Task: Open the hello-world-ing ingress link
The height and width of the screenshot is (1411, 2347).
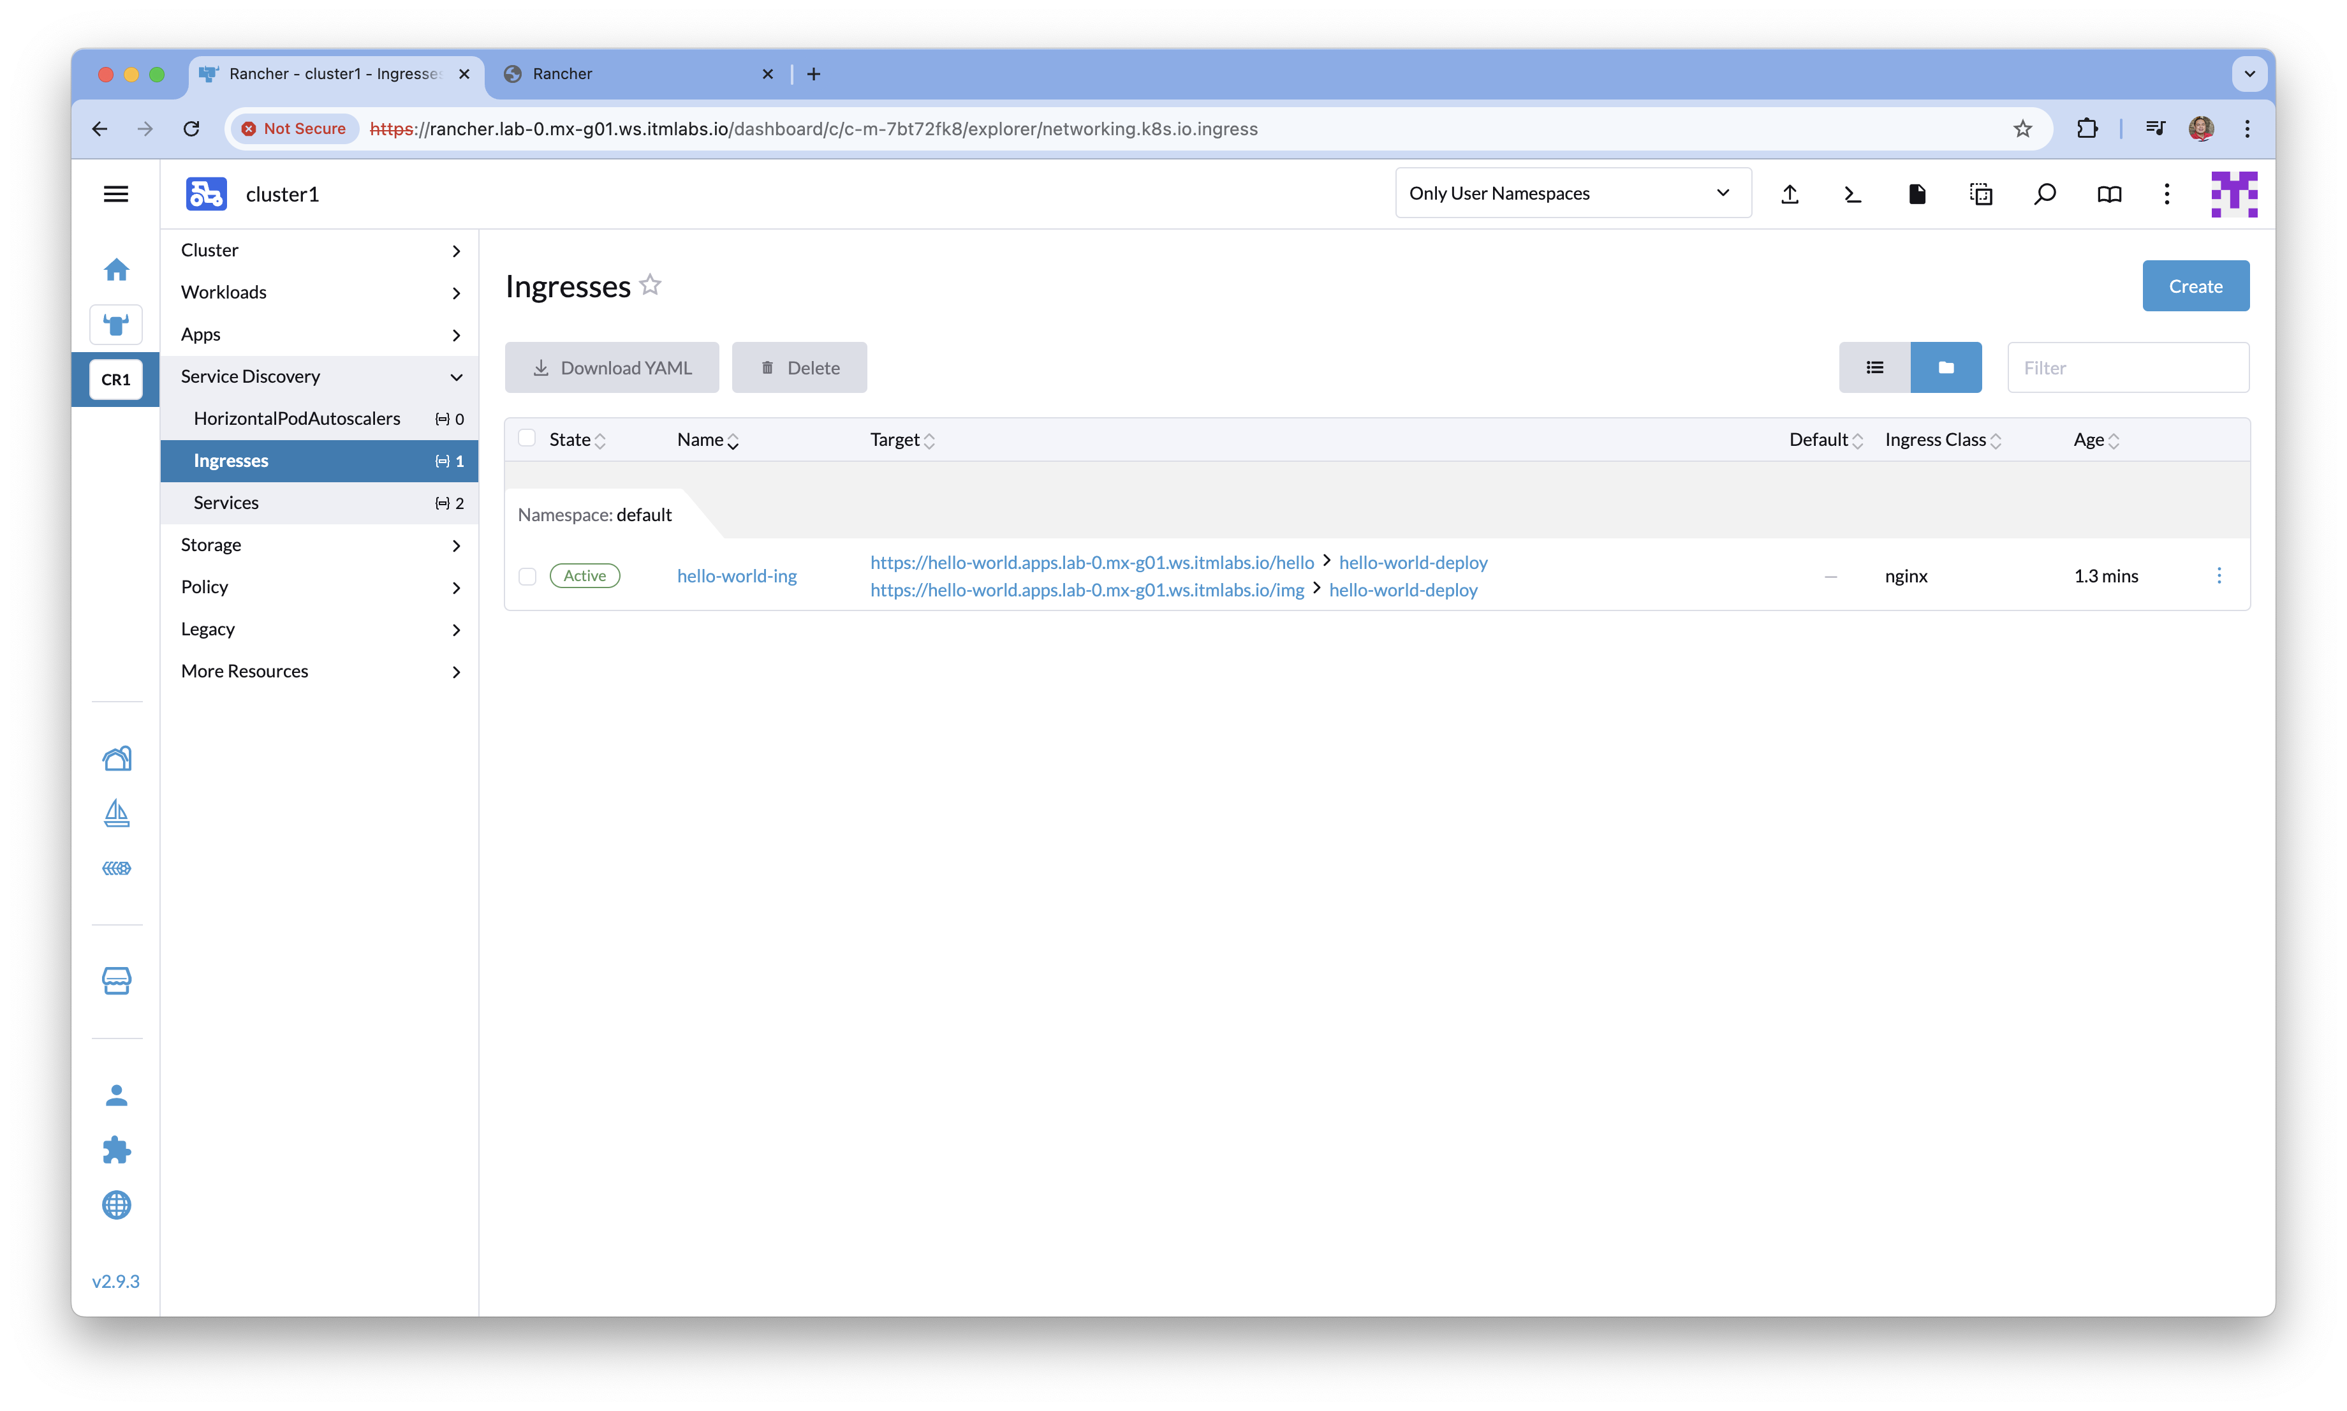Action: 737,576
